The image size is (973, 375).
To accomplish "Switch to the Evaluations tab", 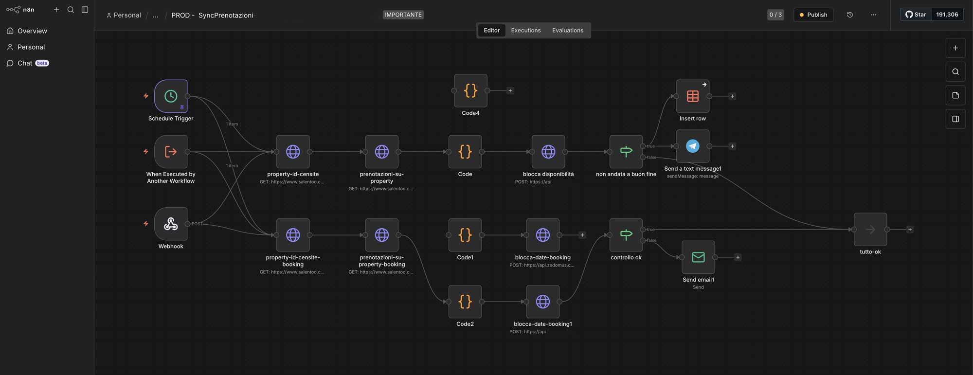I will point(567,30).
